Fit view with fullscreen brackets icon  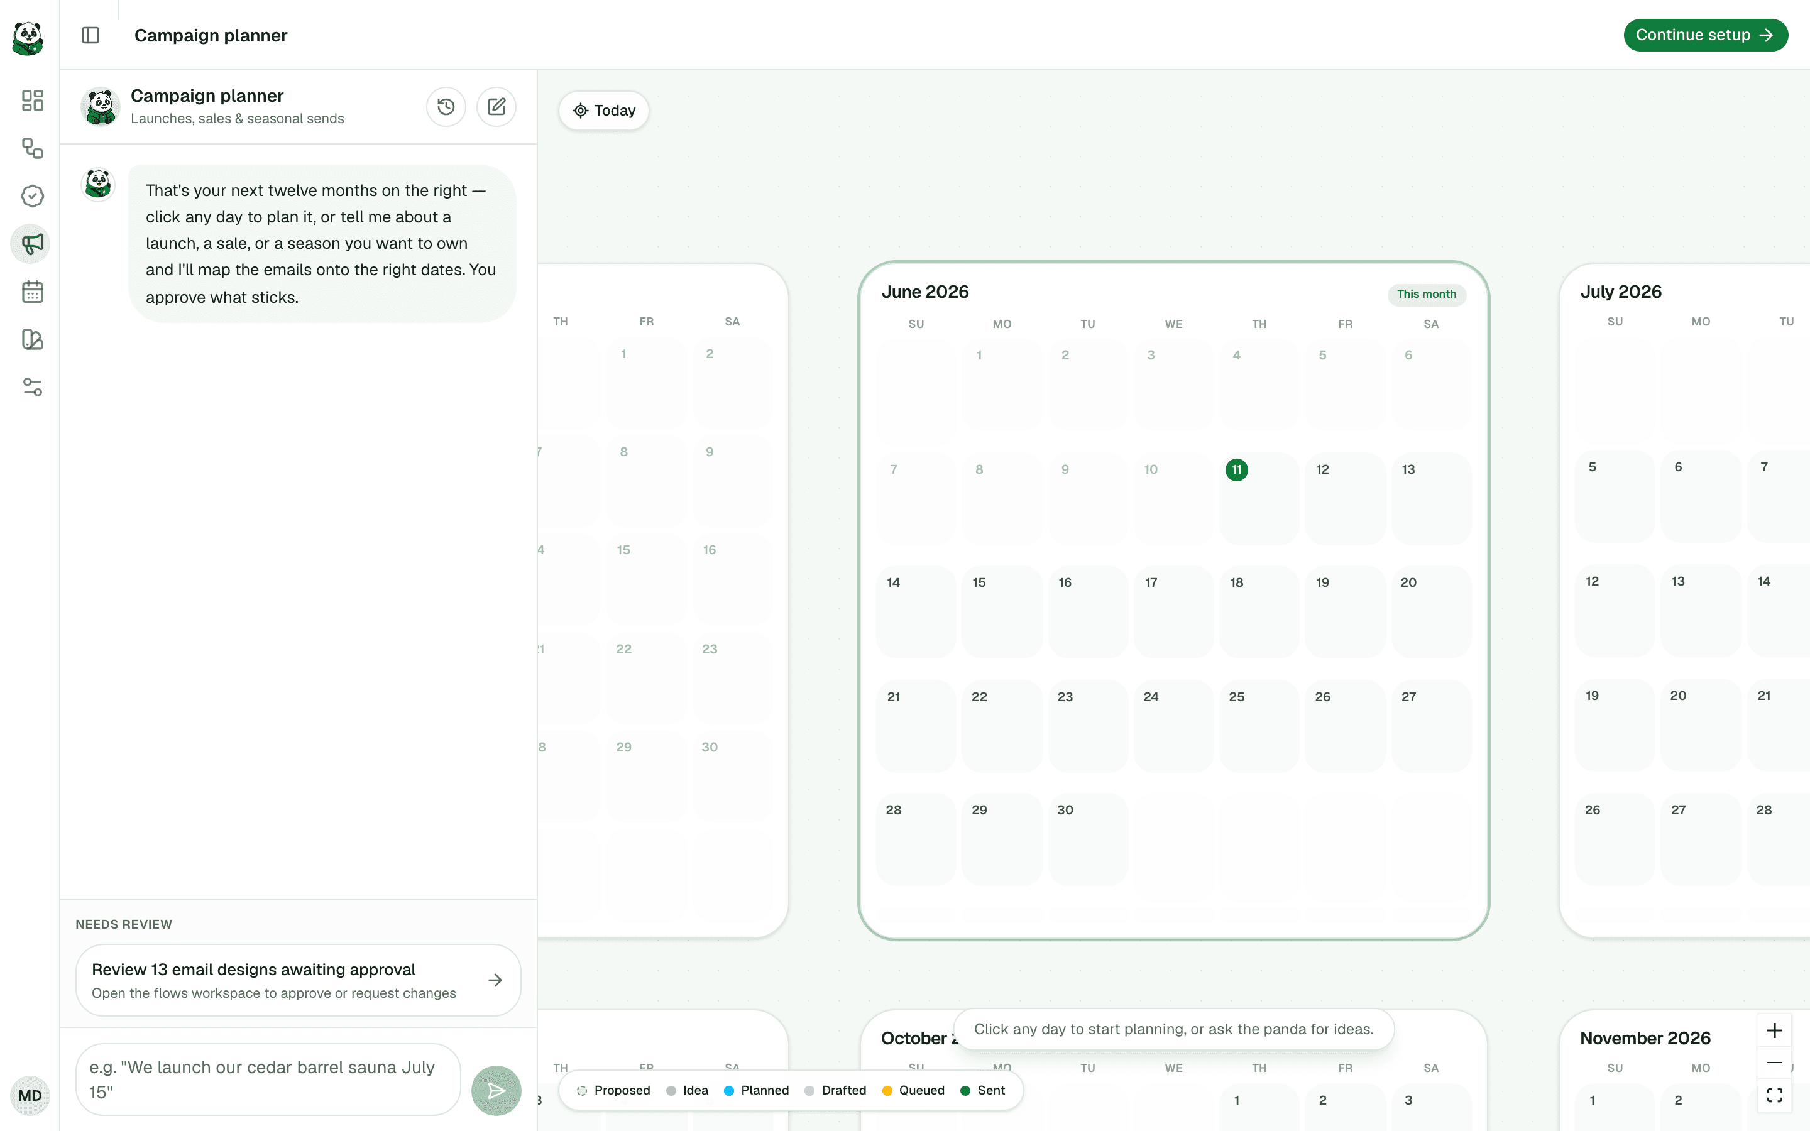(x=1774, y=1095)
